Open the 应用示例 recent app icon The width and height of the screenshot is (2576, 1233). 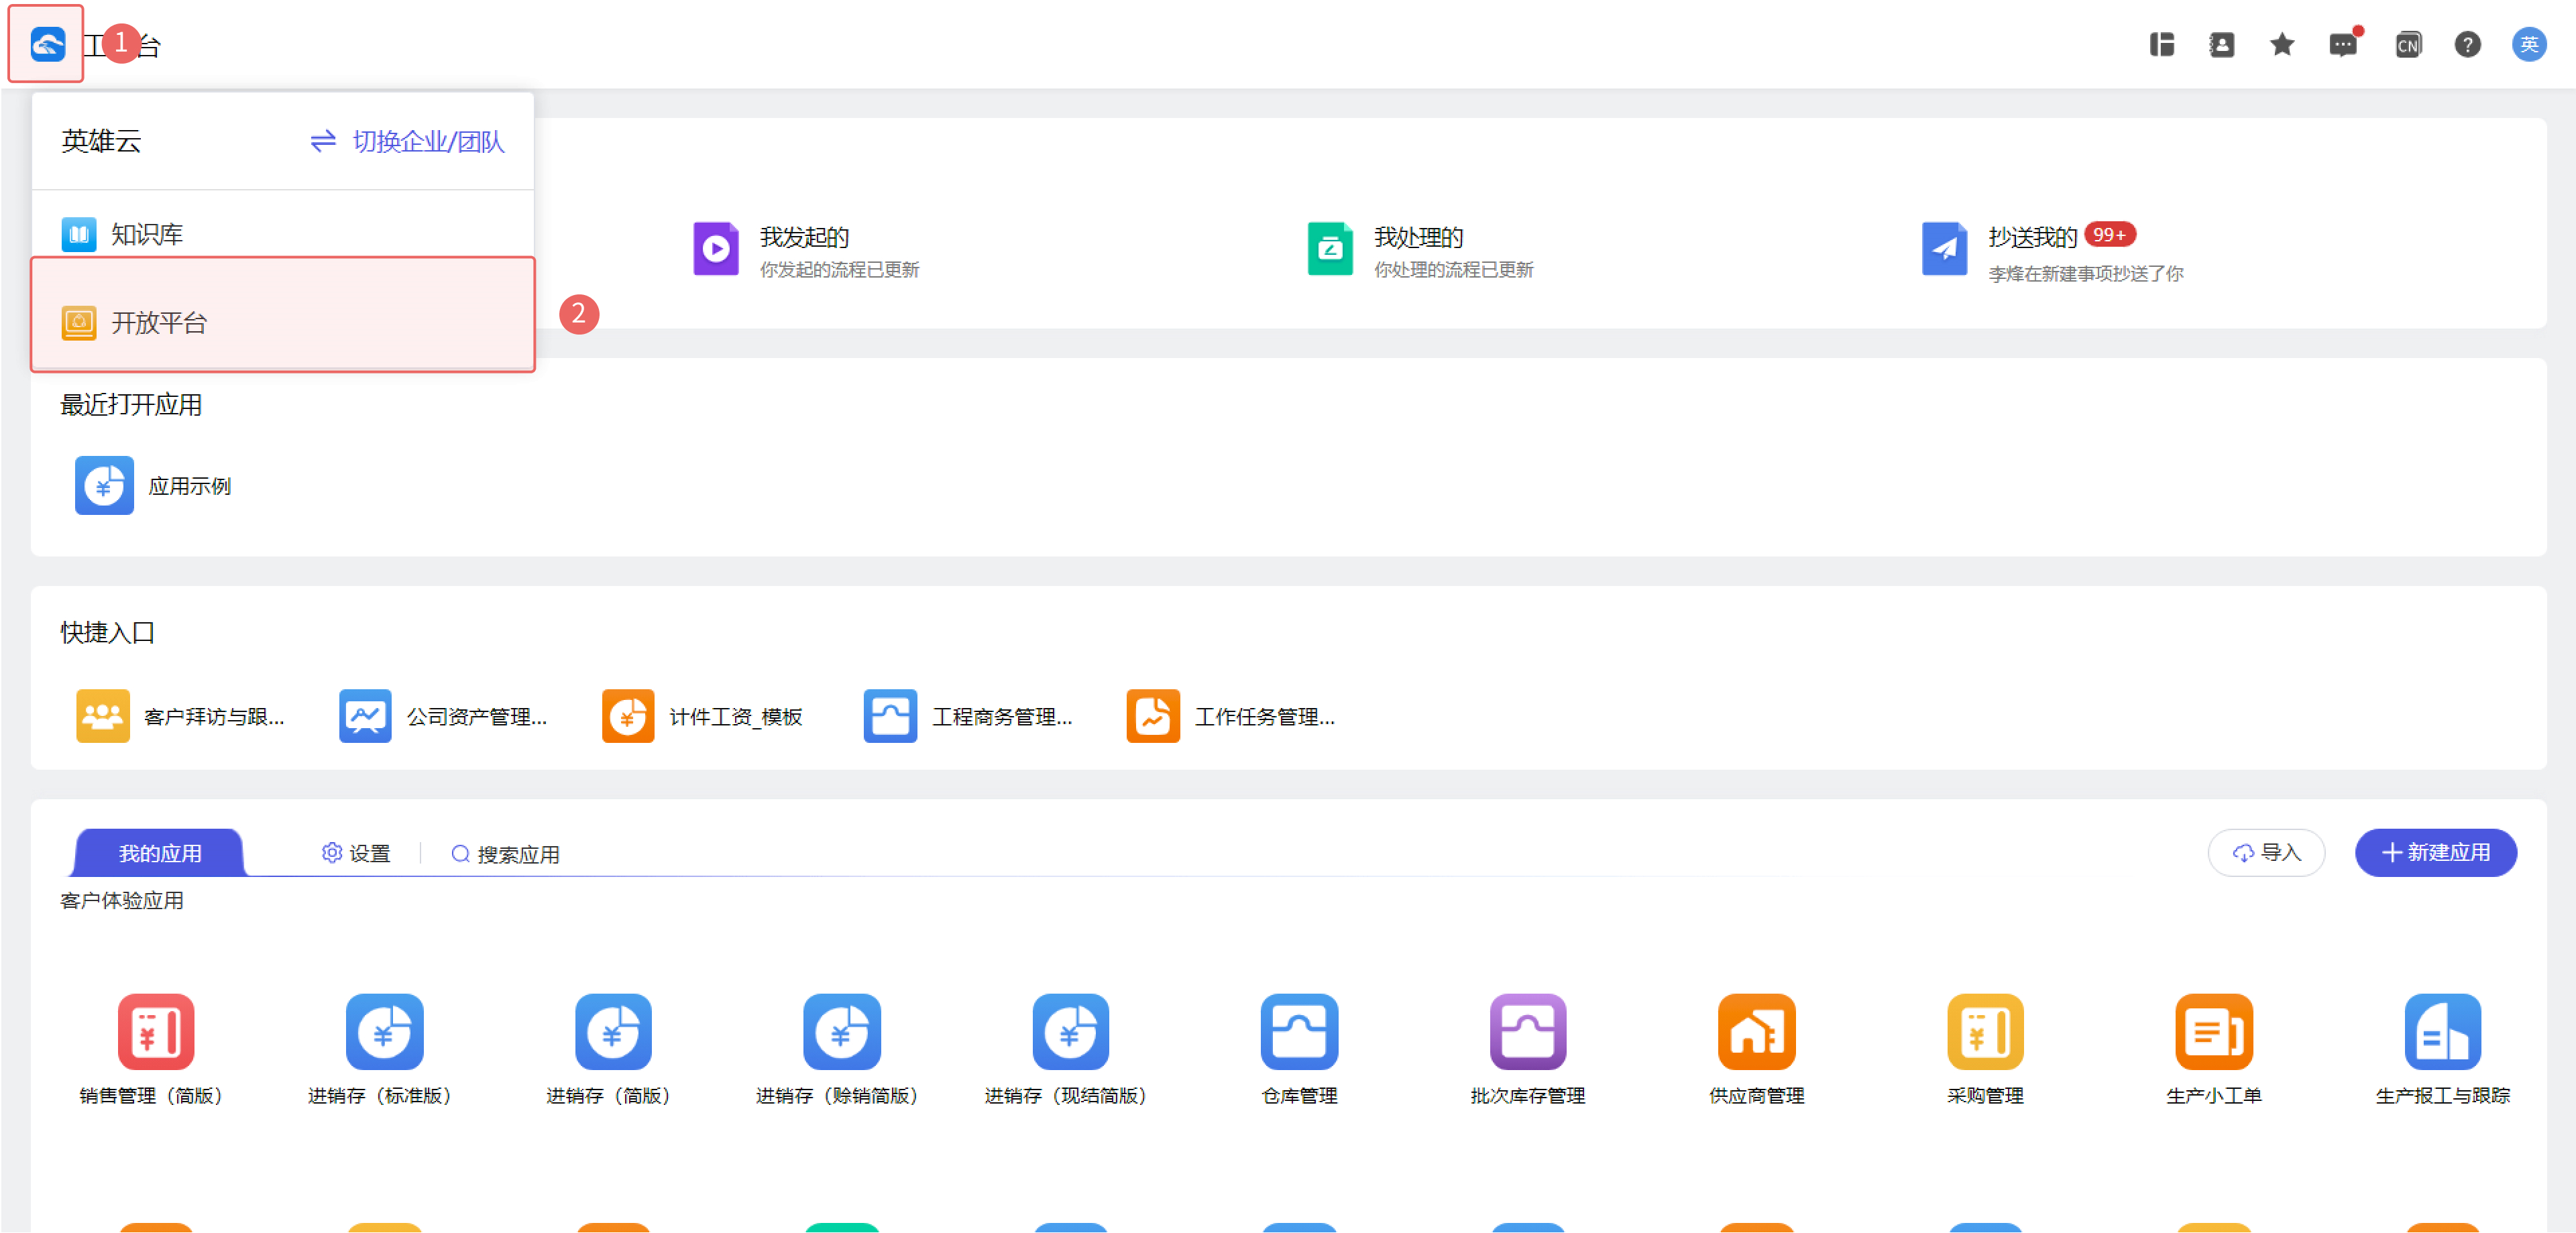(104, 486)
